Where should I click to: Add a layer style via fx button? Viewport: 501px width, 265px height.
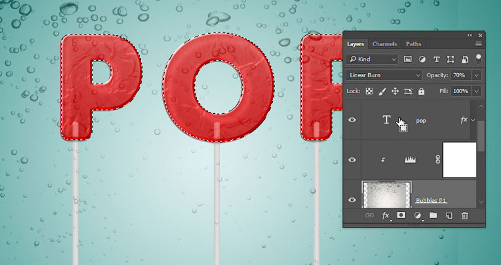386,215
